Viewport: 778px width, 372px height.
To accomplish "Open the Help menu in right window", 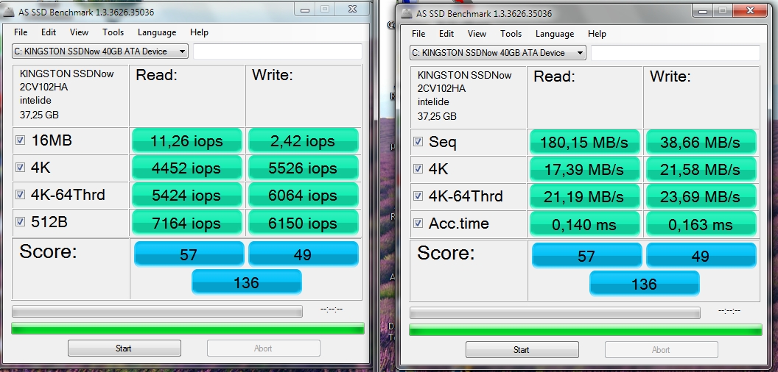I will point(597,34).
